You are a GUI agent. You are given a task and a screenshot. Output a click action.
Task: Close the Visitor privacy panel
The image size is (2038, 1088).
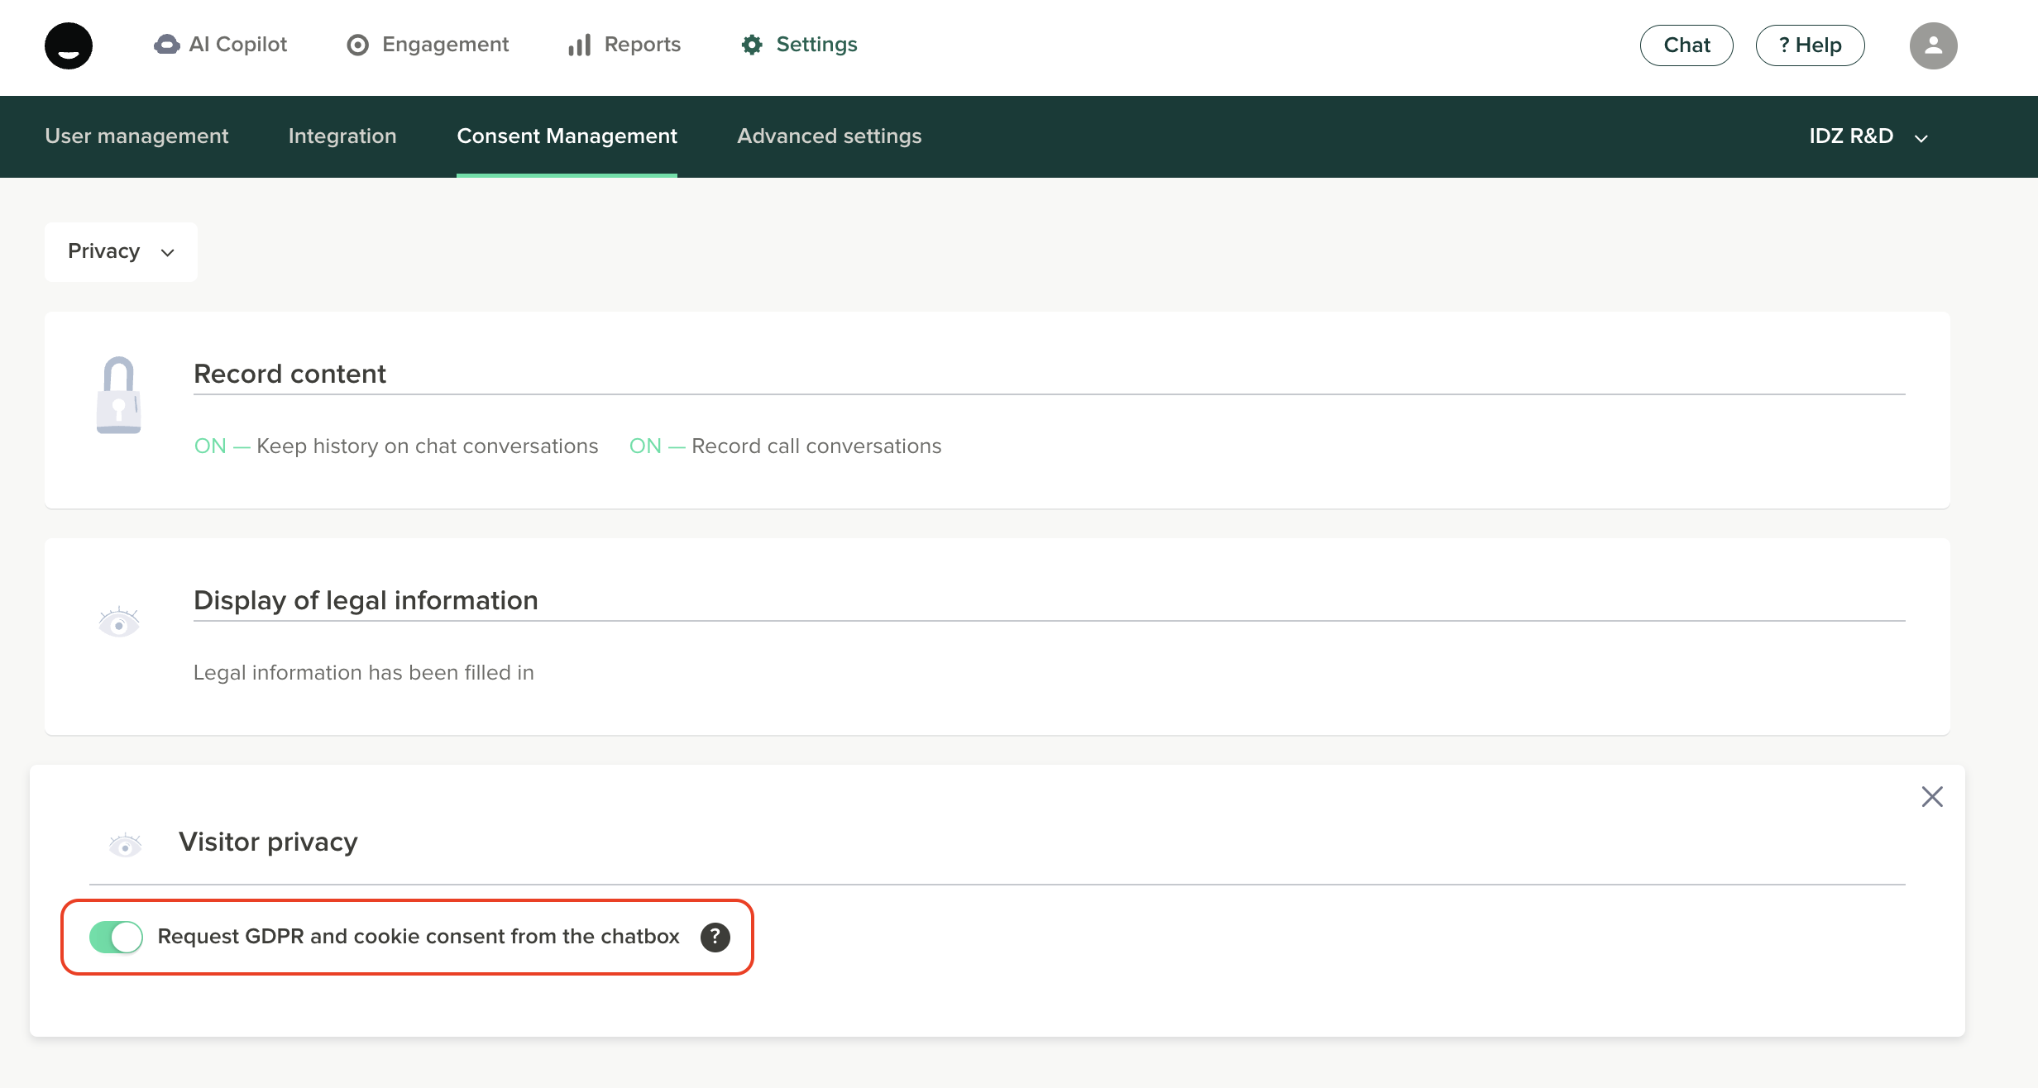[x=1931, y=796]
